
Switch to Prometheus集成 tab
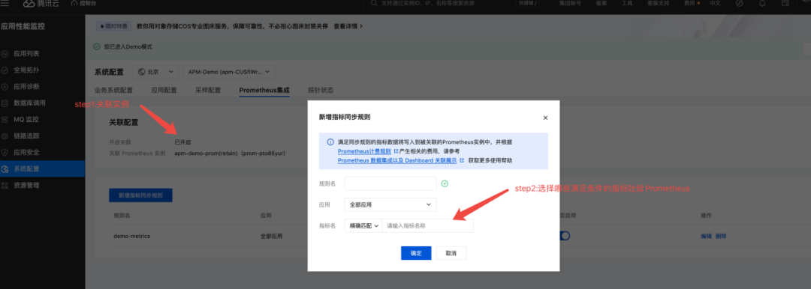(x=264, y=90)
